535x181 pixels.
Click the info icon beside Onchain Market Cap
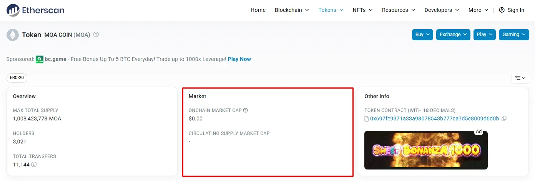(x=246, y=110)
